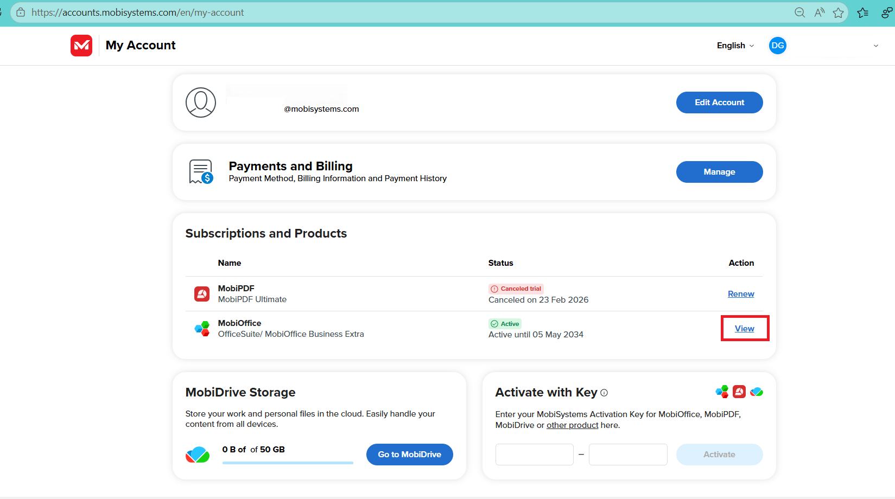Focus the second activation key field
895x499 pixels.
coord(628,455)
